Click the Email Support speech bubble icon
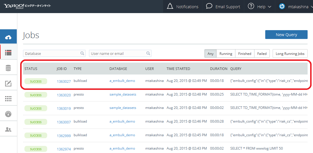This screenshot has height=153, width=313. click(x=209, y=6)
